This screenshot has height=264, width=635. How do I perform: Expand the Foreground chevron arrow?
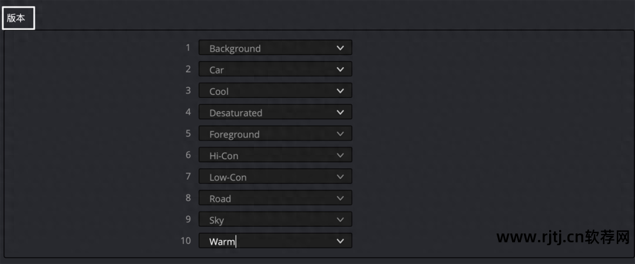click(x=340, y=134)
